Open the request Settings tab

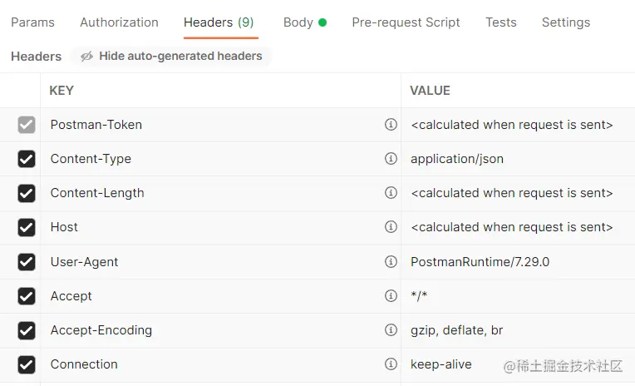pos(565,22)
